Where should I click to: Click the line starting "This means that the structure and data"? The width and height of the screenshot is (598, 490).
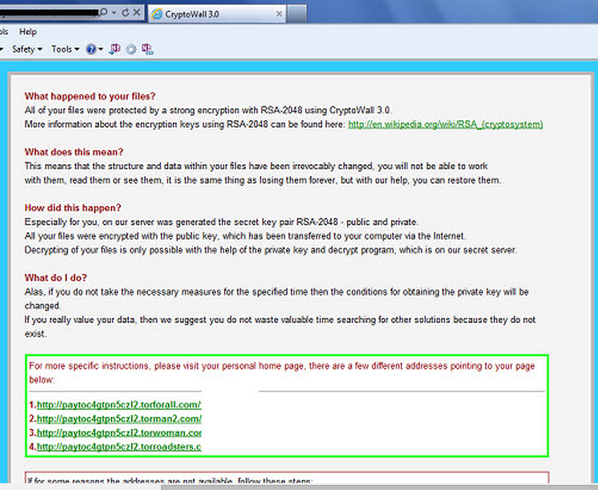point(256,167)
